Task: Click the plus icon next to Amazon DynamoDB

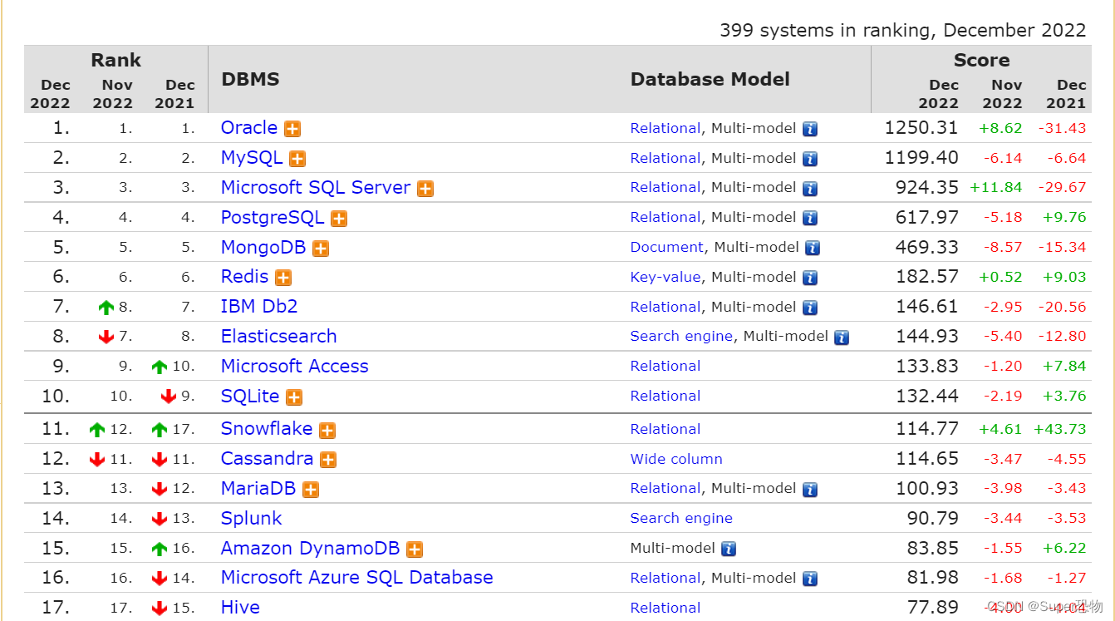Action: [x=415, y=550]
